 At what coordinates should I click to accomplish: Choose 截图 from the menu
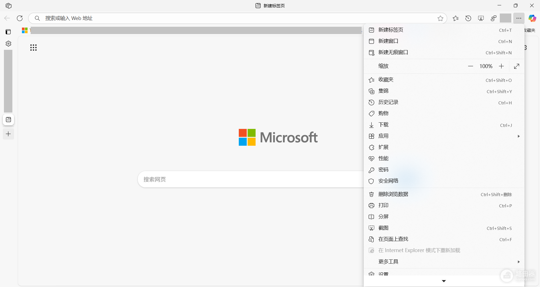pyautogui.click(x=444, y=228)
